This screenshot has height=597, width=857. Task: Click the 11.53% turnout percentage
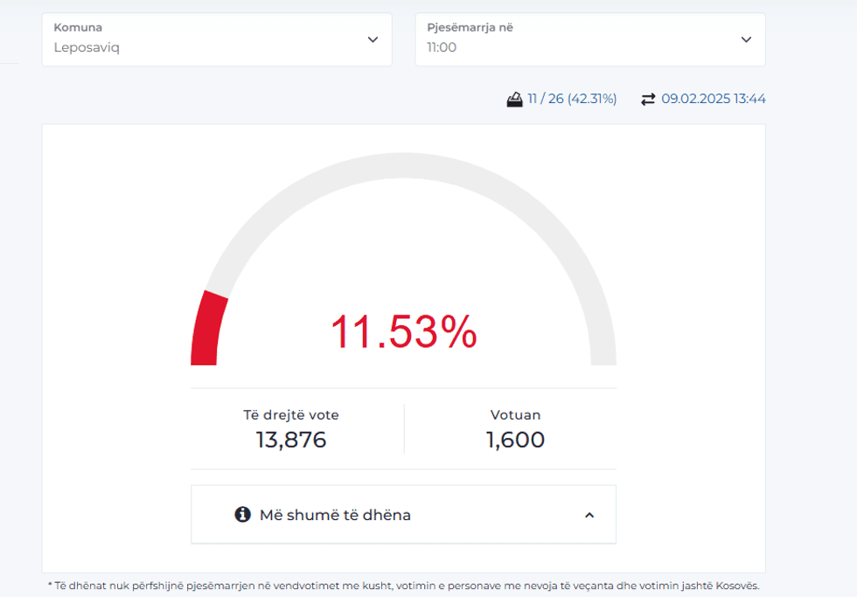click(x=403, y=332)
